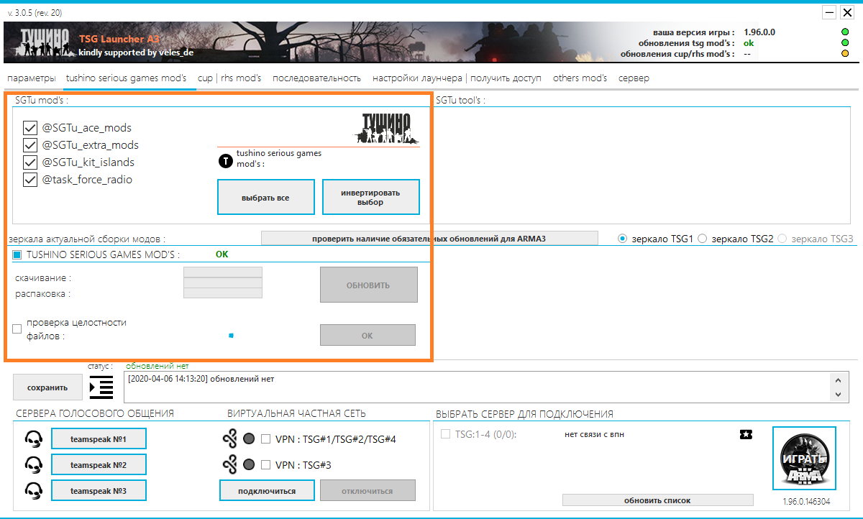Click game version value 1.96.0.0
This screenshot has width=863, height=519.
pyautogui.click(x=759, y=32)
